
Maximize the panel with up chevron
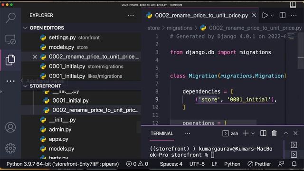286,133
